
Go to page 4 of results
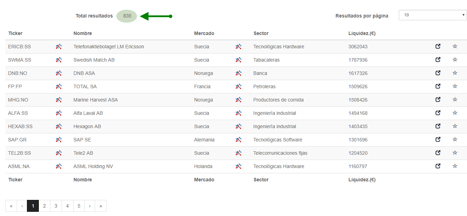pyautogui.click(x=68, y=206)
